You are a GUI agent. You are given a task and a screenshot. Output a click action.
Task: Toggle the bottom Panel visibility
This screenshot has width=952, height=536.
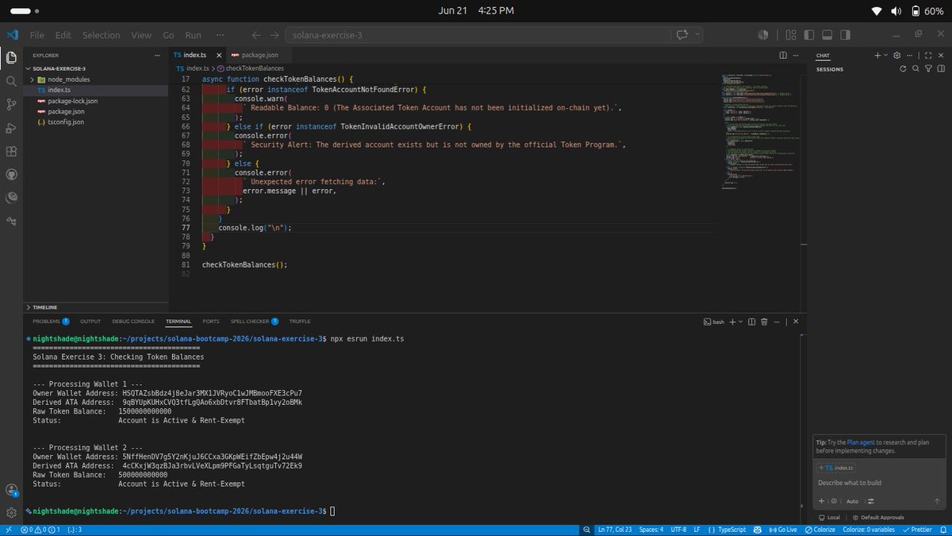826,35
